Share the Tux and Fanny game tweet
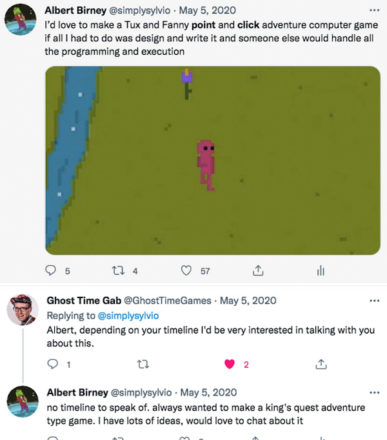 pos(258,271)
